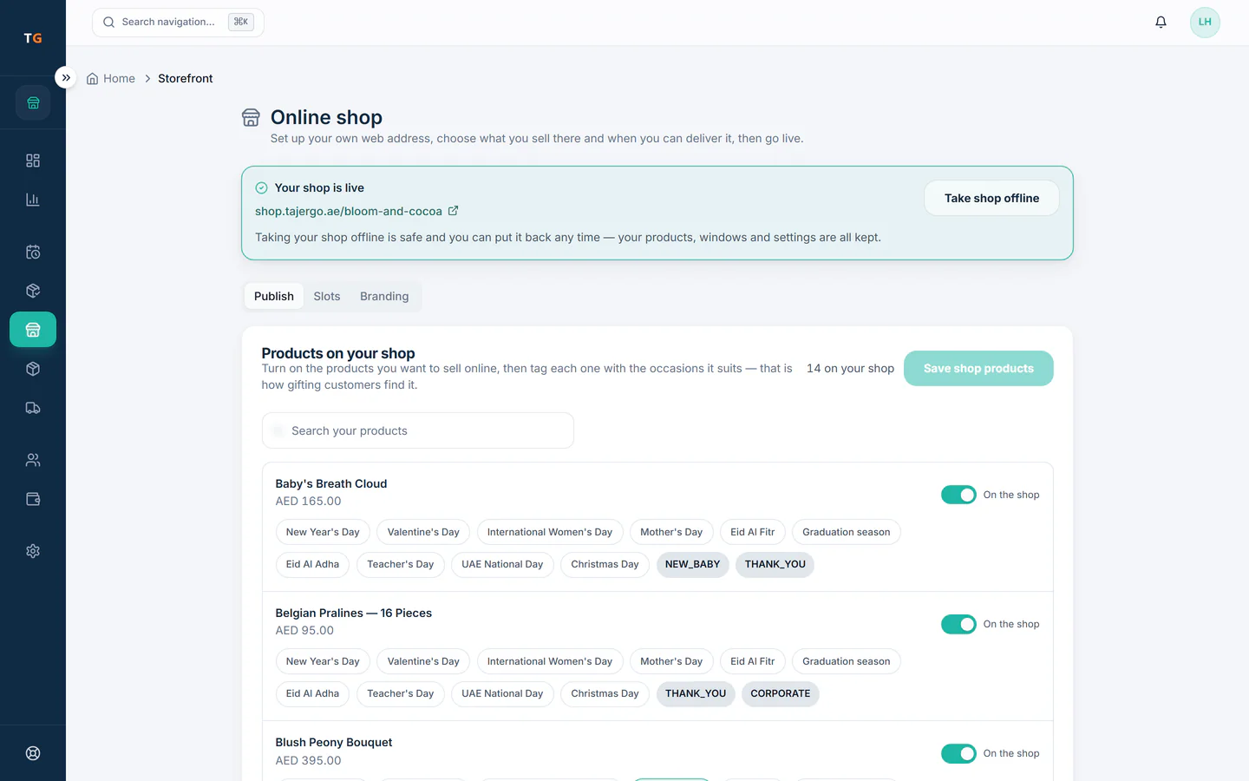This screenshot has height=781, width=1249.
Task: Click Save shop products
Action: click(x=978, y=369)
